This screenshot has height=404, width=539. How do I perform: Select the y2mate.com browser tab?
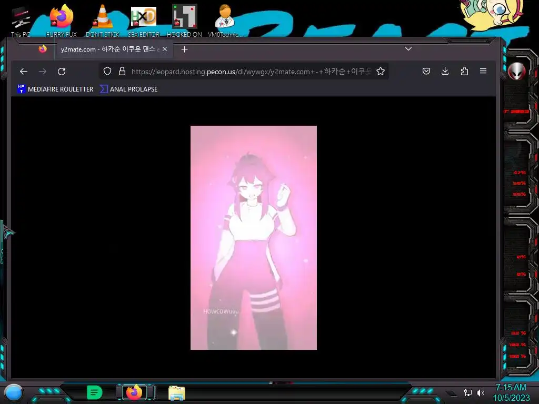coord(114,49)
